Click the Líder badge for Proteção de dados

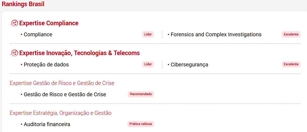(148, 64)
